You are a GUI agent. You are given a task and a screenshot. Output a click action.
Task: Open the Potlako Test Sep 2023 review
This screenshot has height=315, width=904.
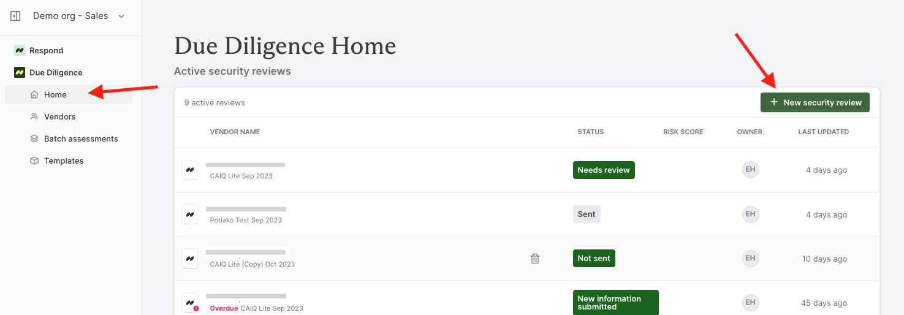[x=246, y=220]
